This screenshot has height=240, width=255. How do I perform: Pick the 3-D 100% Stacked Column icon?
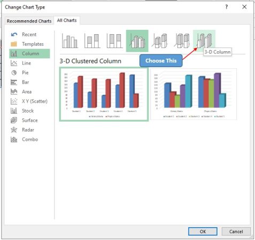[x=182, y=41]
